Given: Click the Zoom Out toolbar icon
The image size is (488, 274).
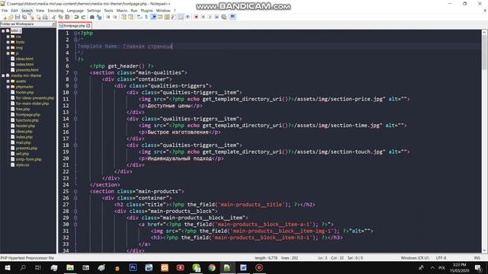Looking at the screenshot, I should (x=115, y=17).
